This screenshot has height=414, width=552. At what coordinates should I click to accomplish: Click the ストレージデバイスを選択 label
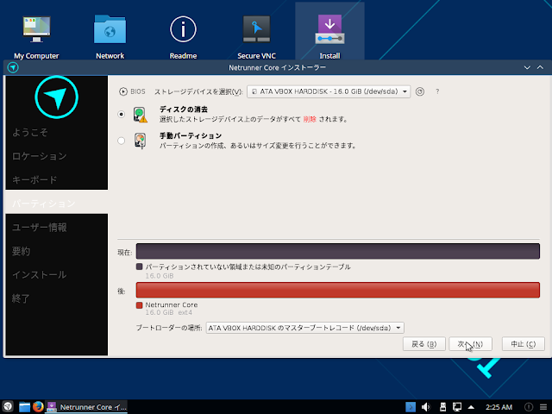point(198,92)
